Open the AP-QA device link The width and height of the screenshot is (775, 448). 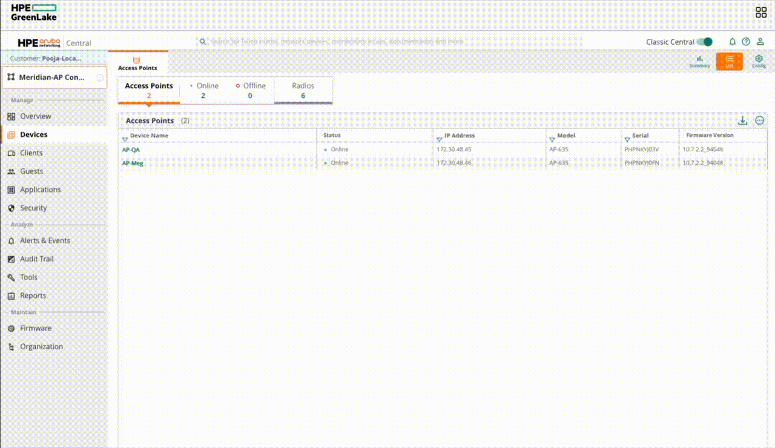[x=131, y=150]
